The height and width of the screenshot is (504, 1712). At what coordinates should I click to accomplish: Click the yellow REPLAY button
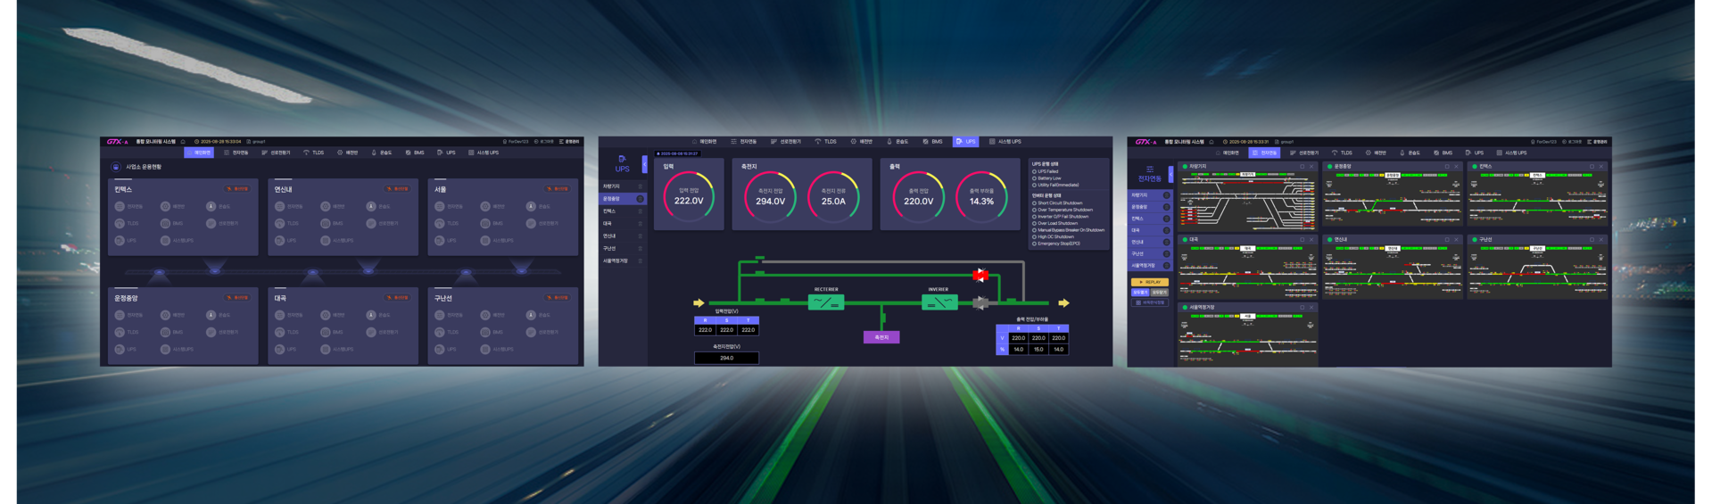tap(1150, 282)
